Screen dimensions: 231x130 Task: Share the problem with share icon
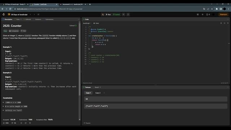pyautogui.click(x=26, y=123)
